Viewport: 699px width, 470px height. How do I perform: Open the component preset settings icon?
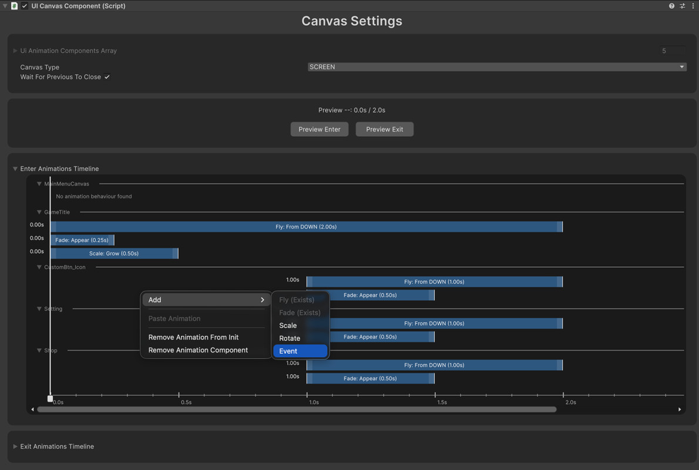coord(683,6)
